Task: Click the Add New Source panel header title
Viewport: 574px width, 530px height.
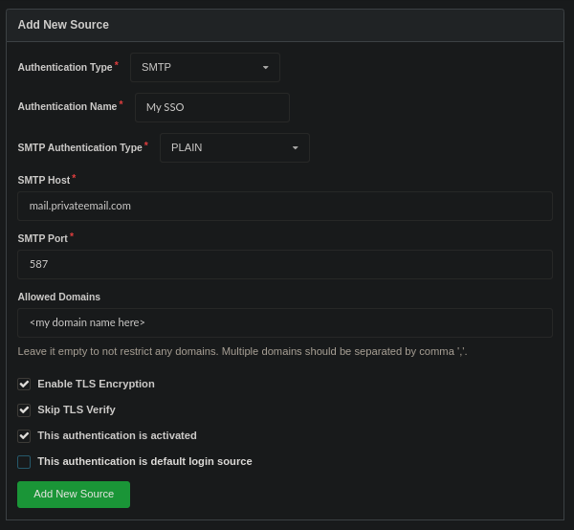Action: pyautogui.click(x=63, y=25)
